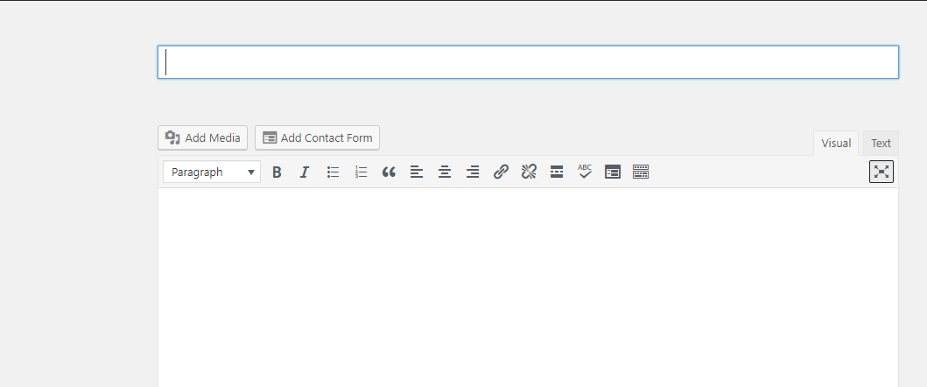Click the Add Media button
Viewport: 927px width, 387px height.
(x=203, y=137)
